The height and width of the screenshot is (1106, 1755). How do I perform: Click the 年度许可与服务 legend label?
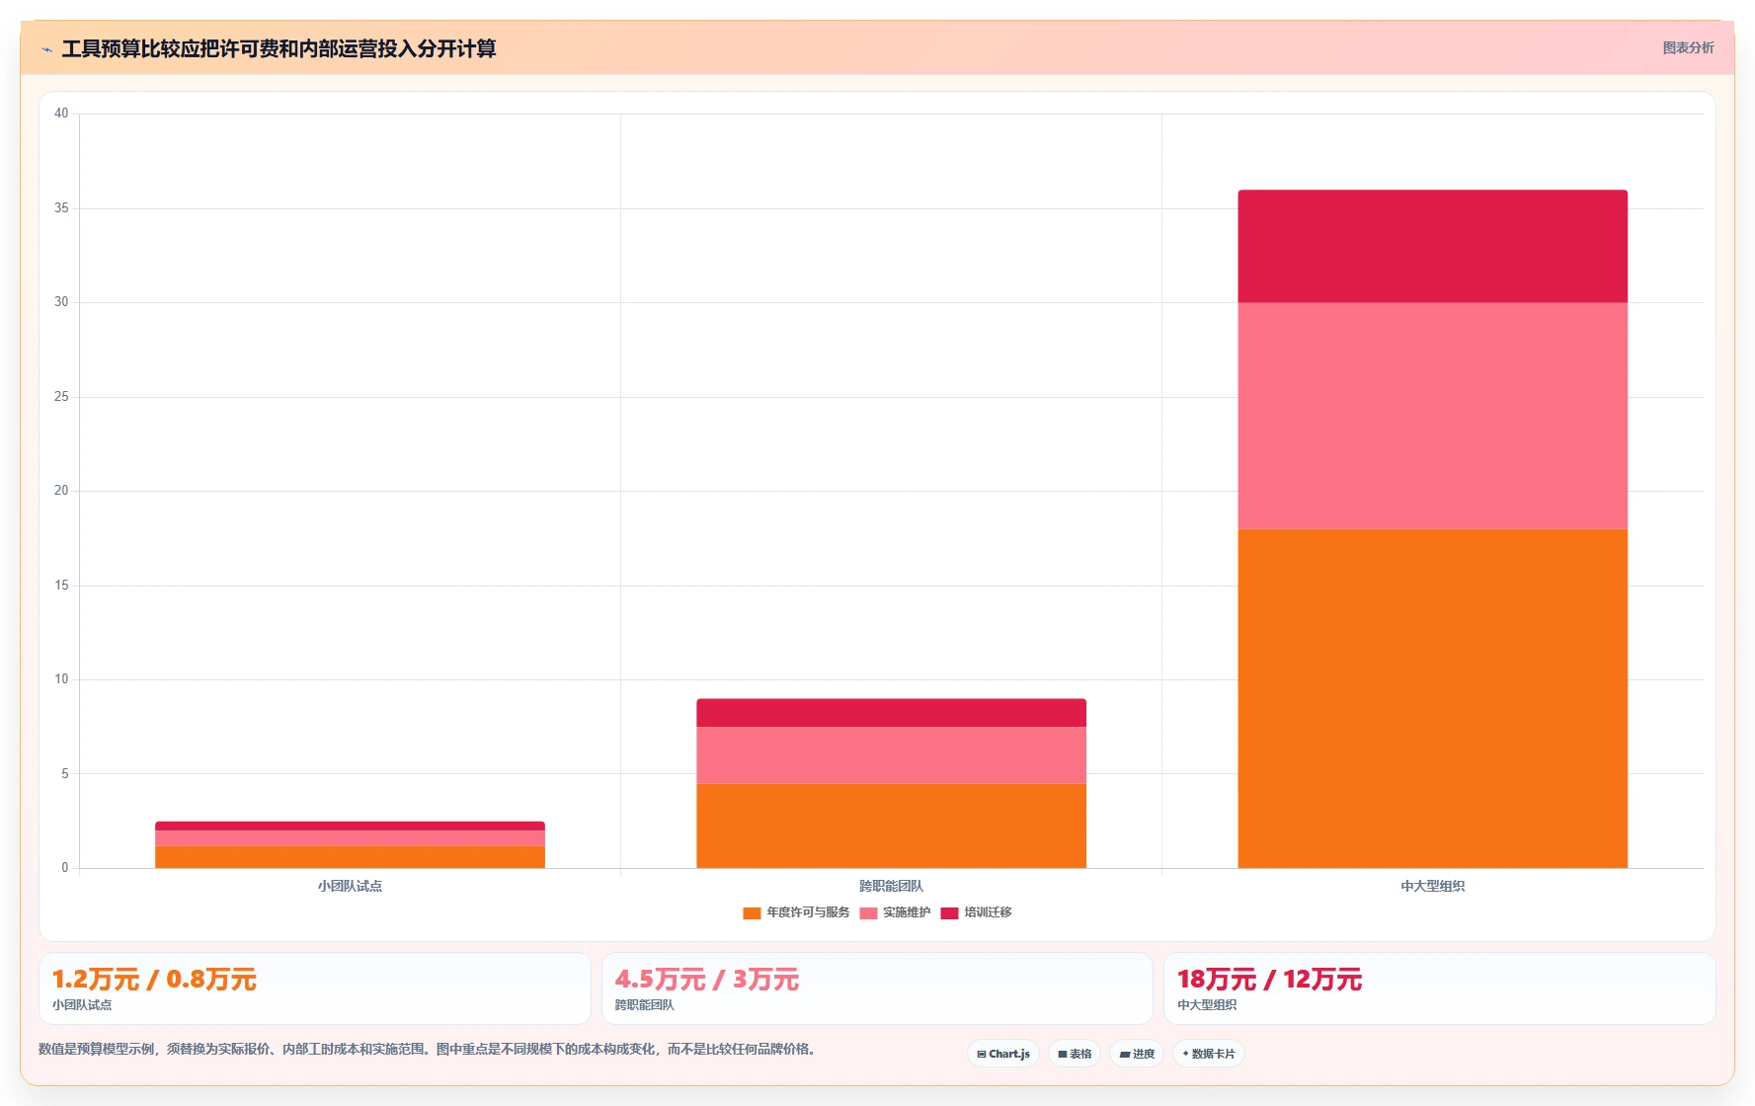click(x=808, y=912)
